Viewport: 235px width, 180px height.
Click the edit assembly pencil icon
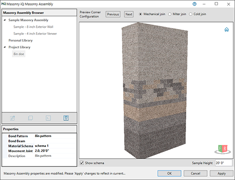click(13, 118)
